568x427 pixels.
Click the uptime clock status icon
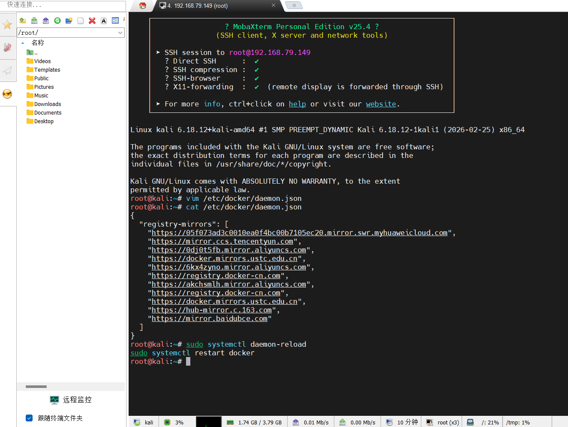389,422
